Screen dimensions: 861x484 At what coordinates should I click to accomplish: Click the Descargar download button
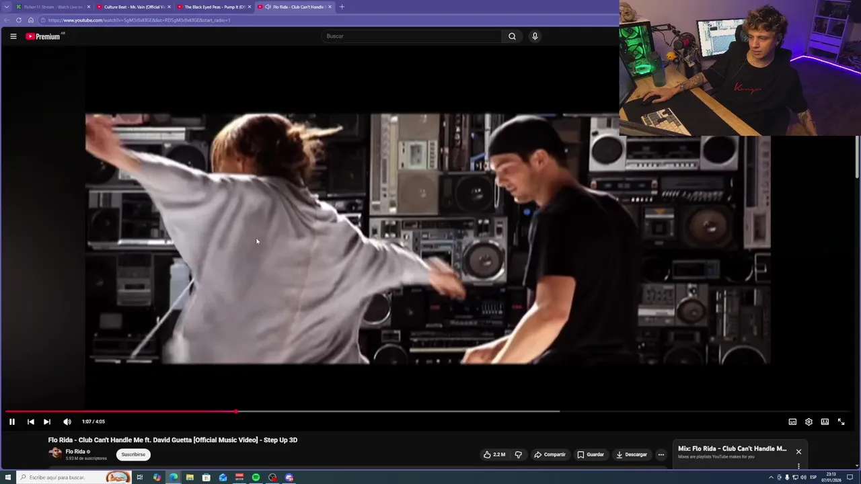(632, 454)
